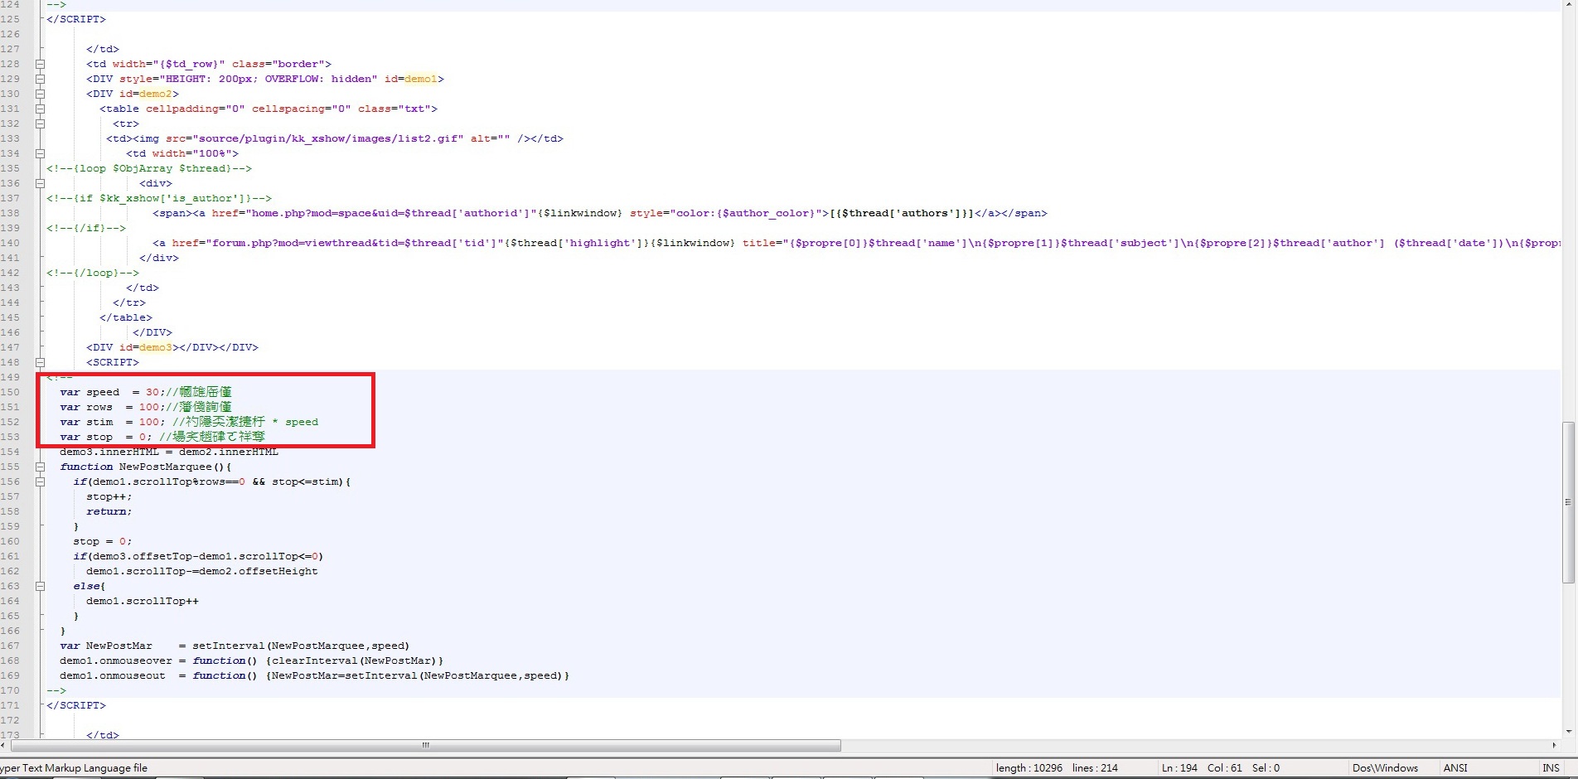Click the demo1.scrollTop++ line
This screenshot has width=1578, height=779.
coord(143,601)
